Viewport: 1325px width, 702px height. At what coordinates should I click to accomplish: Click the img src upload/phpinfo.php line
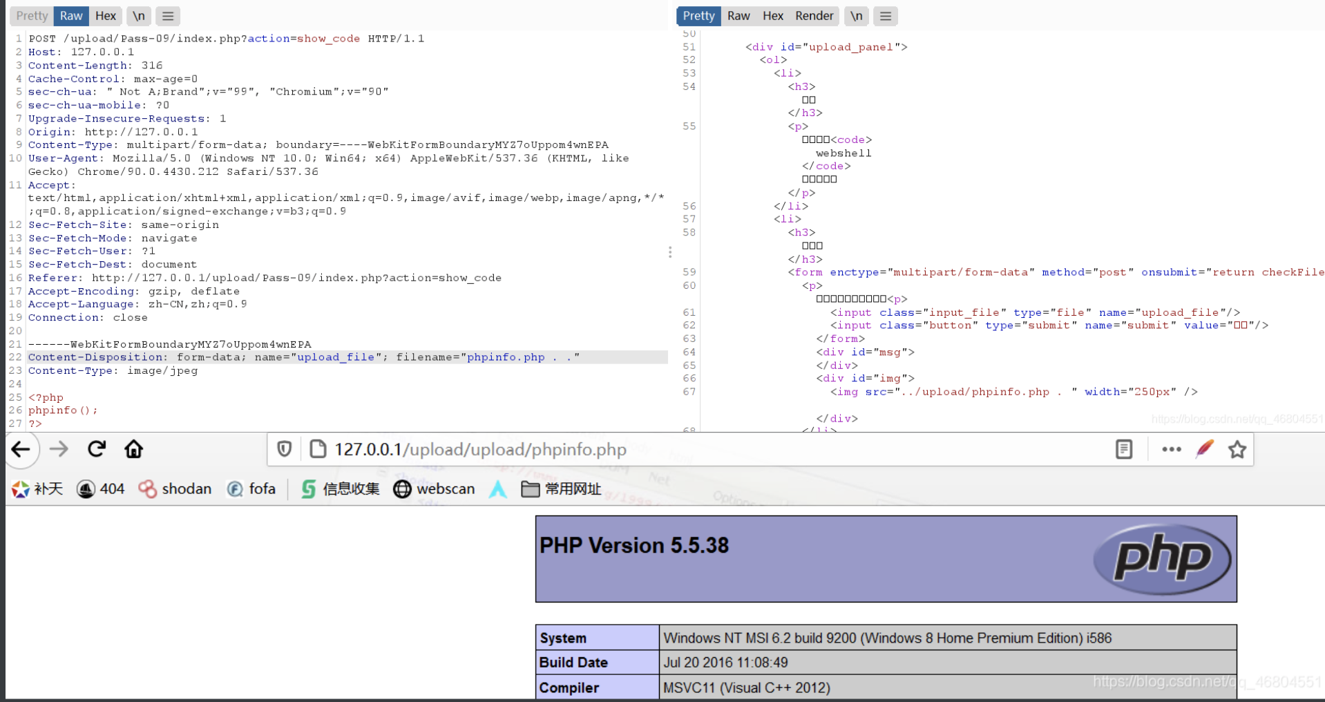point(1013,392)
